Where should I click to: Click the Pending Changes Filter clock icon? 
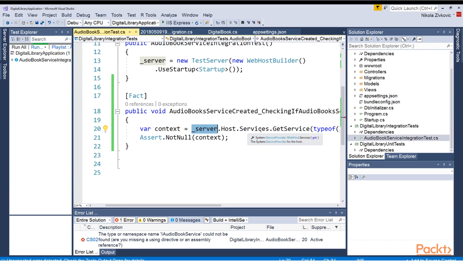pos(378,39)
